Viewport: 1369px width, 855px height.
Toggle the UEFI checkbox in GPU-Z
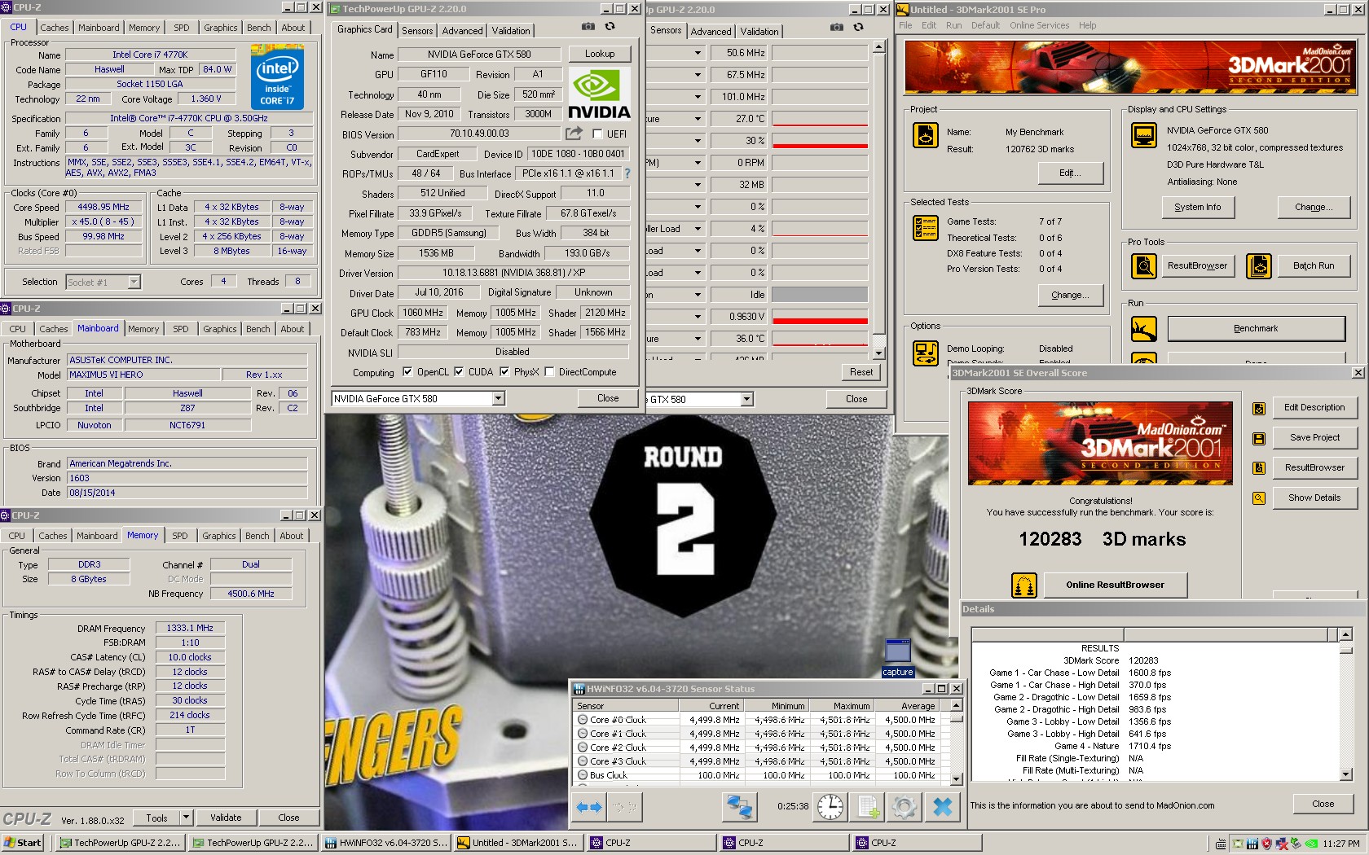(597, 134)
